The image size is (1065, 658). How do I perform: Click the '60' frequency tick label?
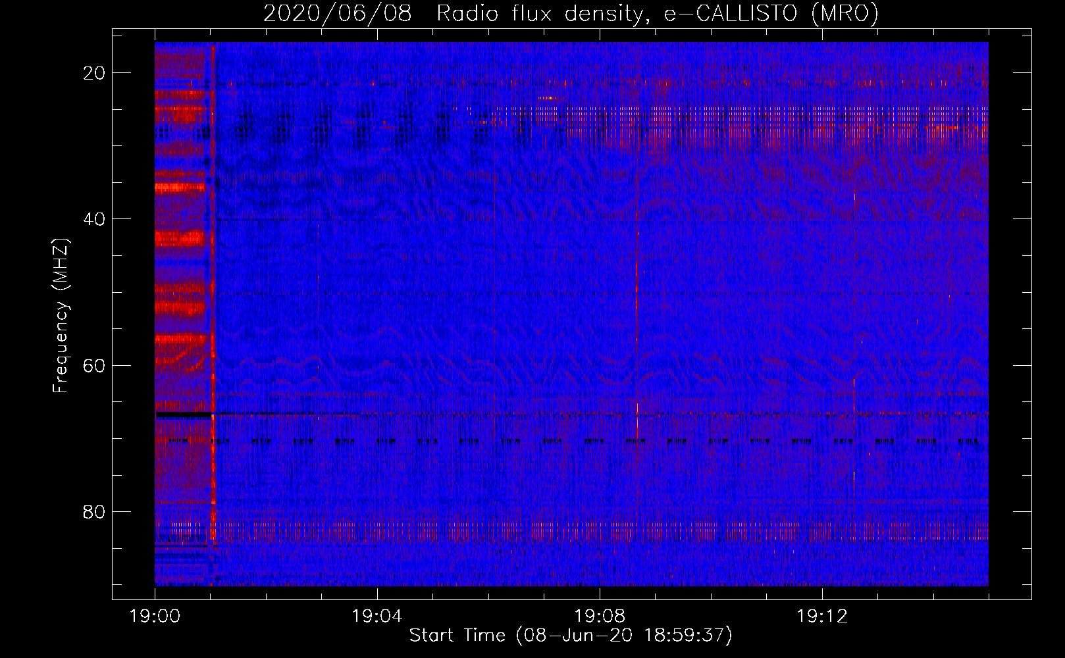point(94,365)
